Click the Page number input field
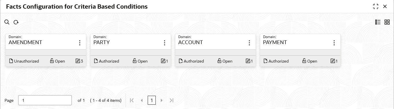Viewport: 394px width, 109px height. (x=45, y=100)
